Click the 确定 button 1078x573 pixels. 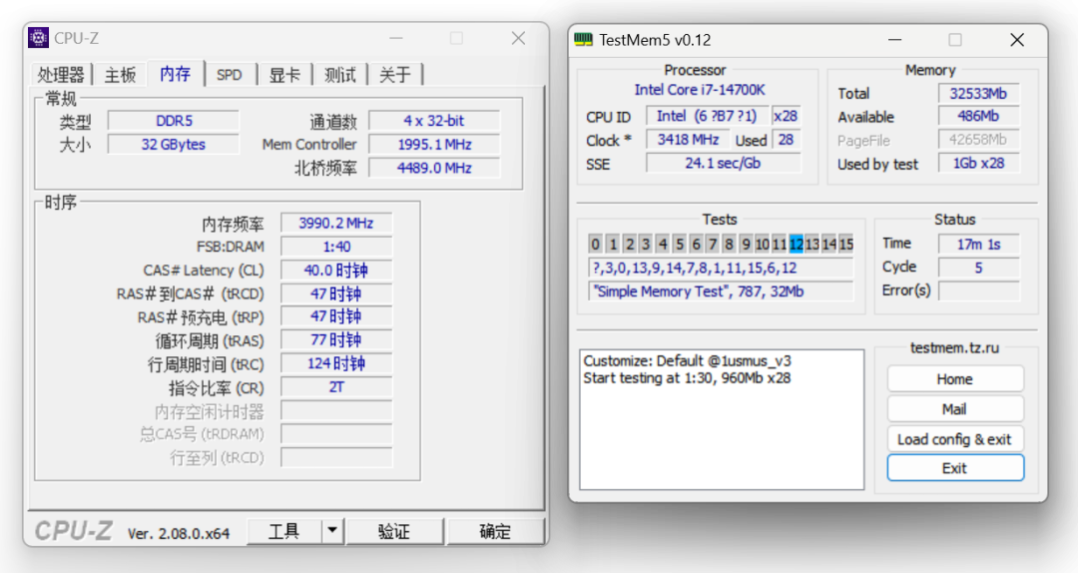[x=495, y=532]
